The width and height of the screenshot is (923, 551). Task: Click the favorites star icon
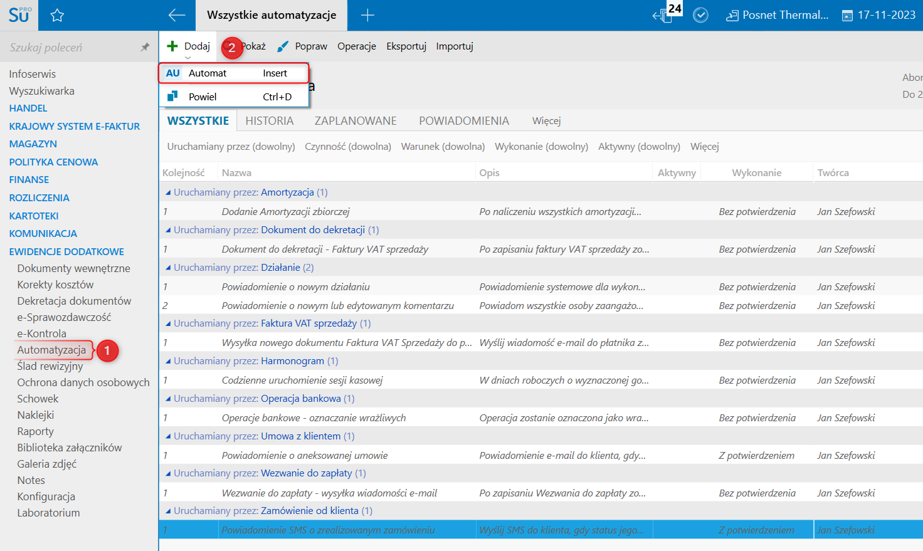(x=57, y=15)
